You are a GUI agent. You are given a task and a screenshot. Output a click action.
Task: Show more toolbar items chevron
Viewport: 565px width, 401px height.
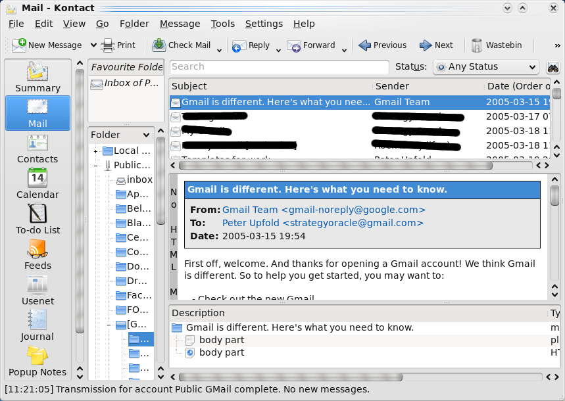557,46
